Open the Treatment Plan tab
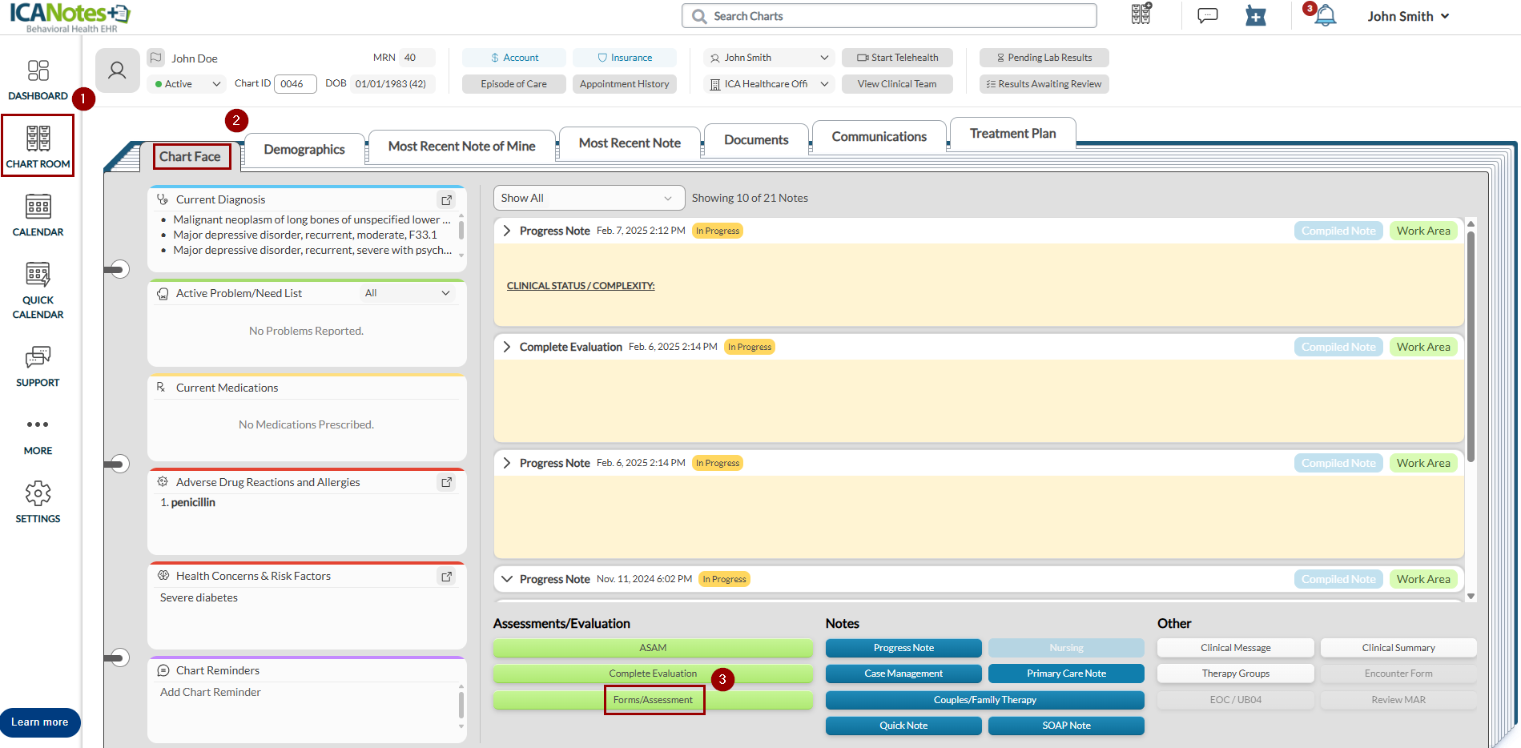Image resolution: width=1521 pixels, height=748 pixels. pos(1013,134)
